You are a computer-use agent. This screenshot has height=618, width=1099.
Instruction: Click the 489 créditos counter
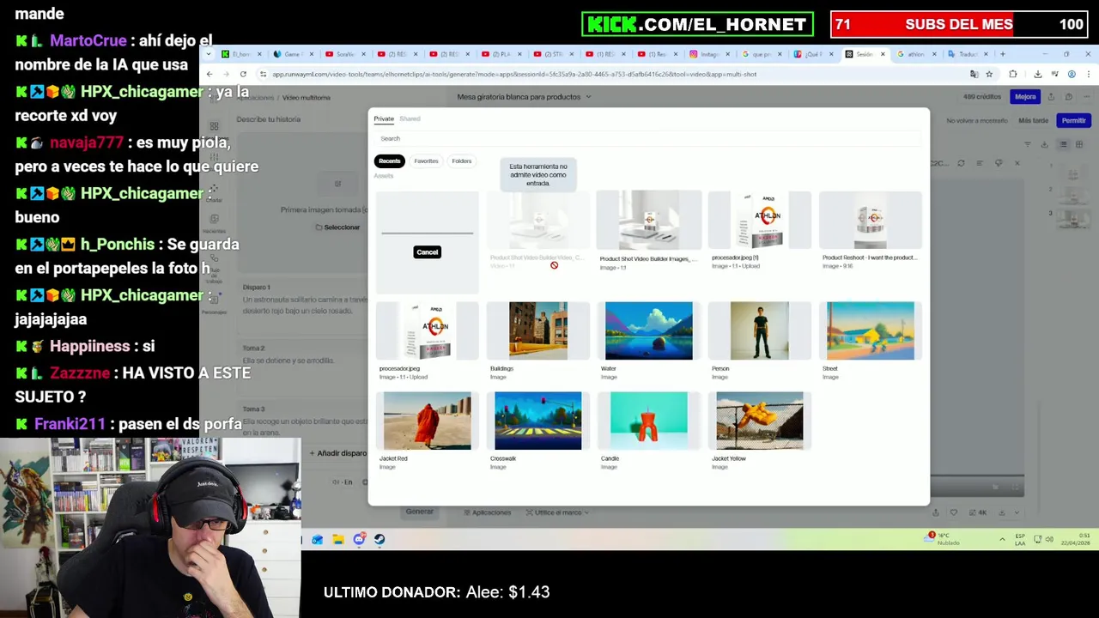[x=982, y=97]
